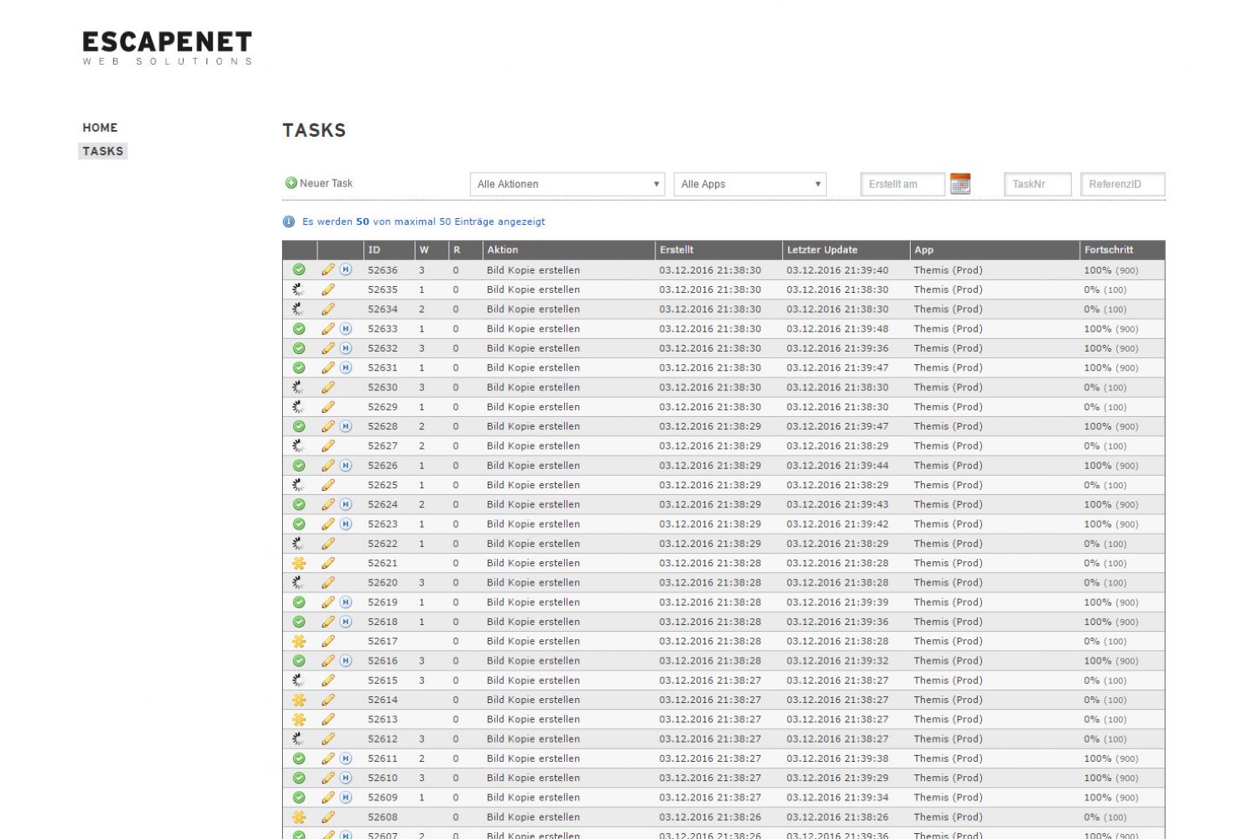Click the blue restart icon for task 52633

point(346,329)
